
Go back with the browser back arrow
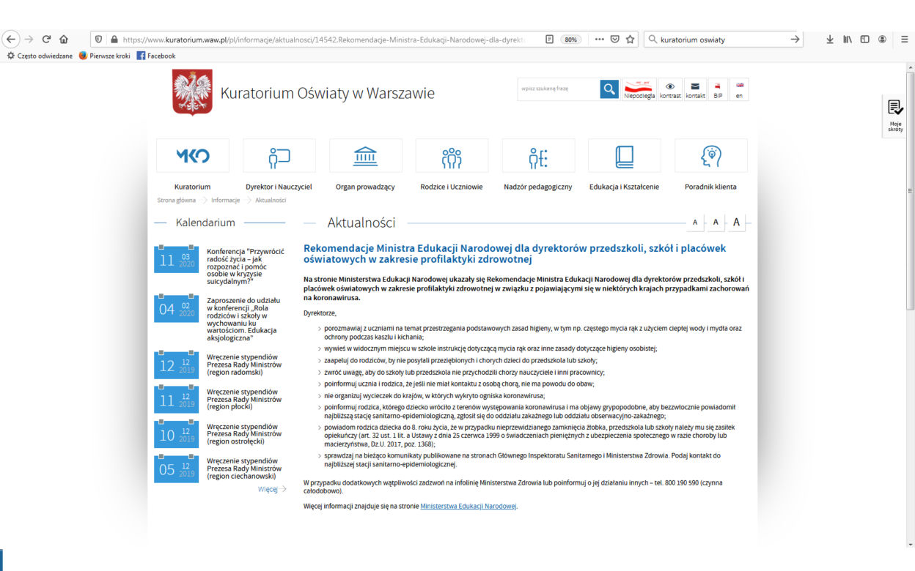[x=10, y=40]
